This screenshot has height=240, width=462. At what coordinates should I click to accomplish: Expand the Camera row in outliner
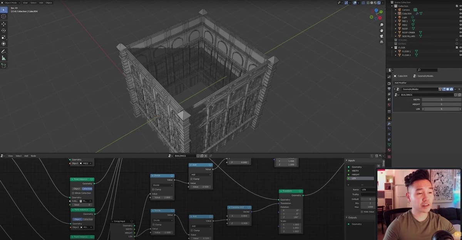(x=395, y=10)
